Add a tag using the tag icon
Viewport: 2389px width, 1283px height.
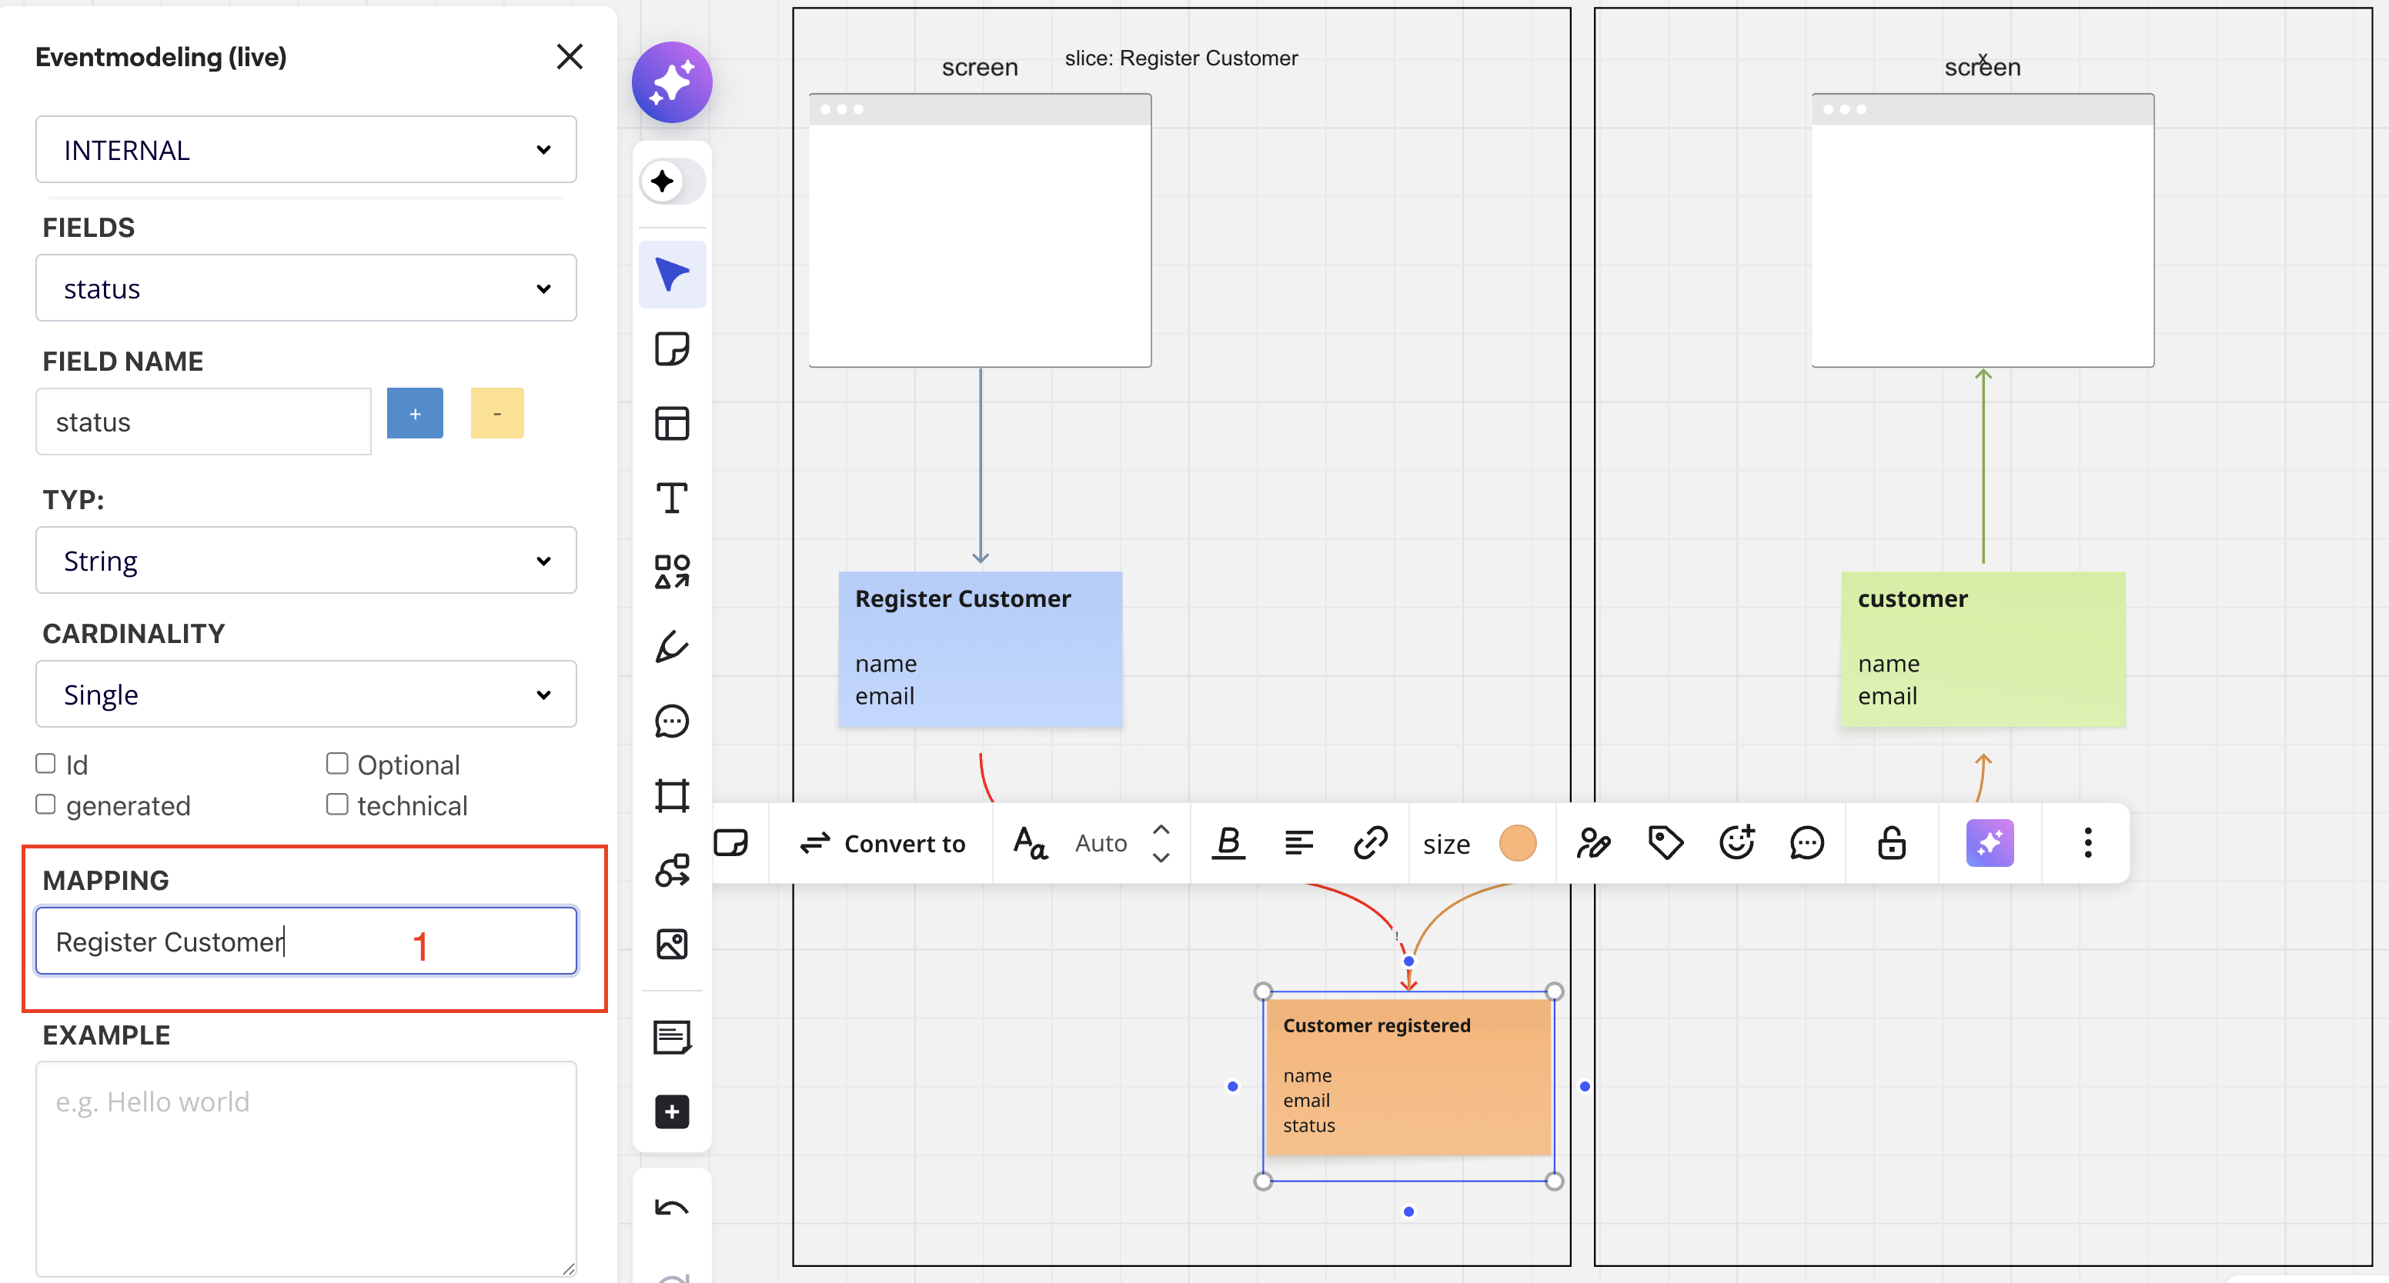tap(1665, 843)
